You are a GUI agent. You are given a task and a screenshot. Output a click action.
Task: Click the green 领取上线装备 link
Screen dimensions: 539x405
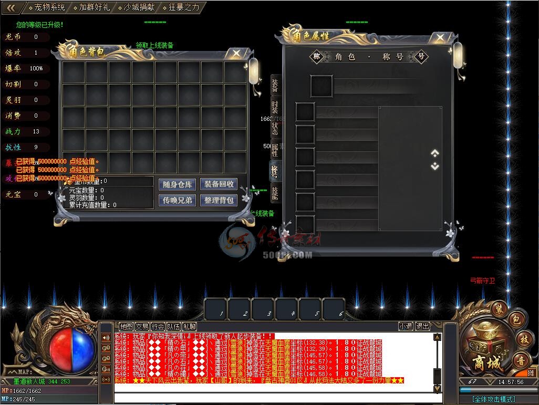(154, 45)
